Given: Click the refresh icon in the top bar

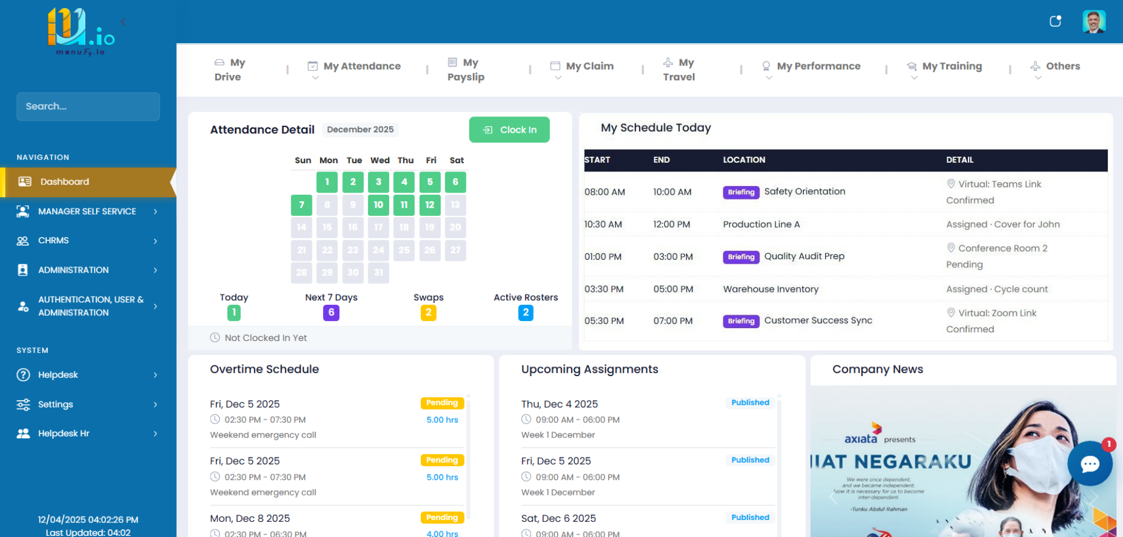Looking at the screenshot, I should pyautogui.click(x=1055, y=21).
